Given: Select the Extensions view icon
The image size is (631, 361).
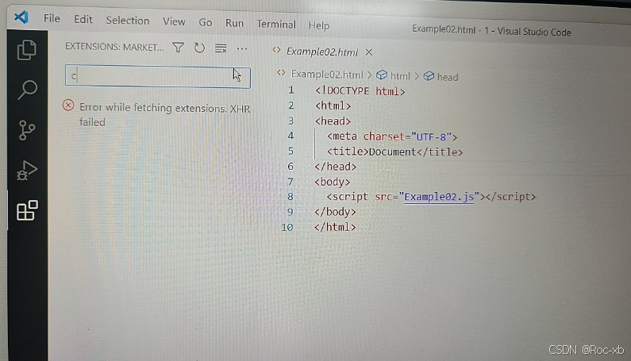Looking at the screenshot, I should [x=27, y=210].
